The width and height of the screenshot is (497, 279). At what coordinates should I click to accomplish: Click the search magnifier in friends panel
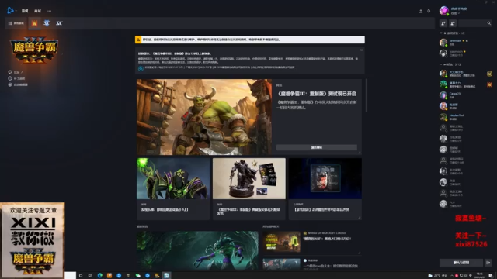coord(488,23)
